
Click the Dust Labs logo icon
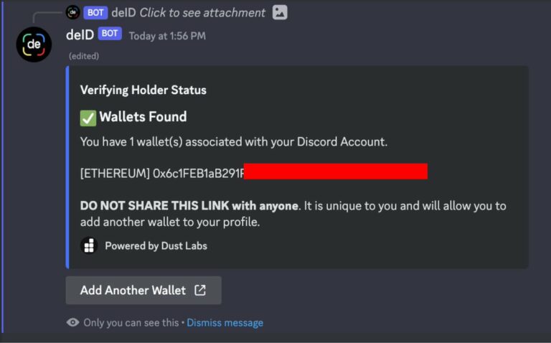(89, 245)
